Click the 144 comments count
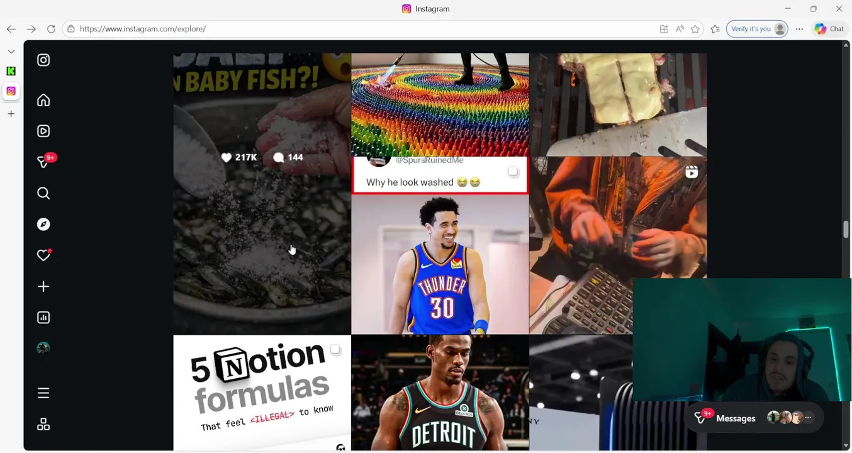 point(288,157)
